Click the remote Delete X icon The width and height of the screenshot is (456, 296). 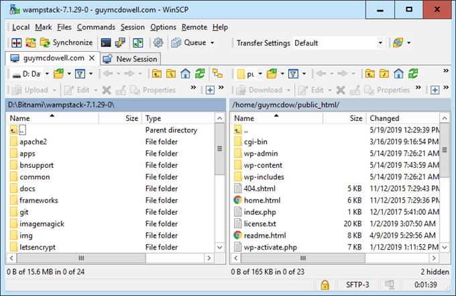point(341,90)
